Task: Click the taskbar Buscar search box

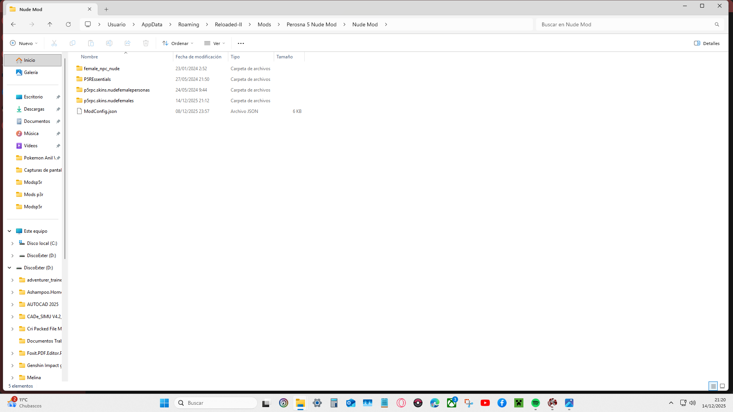Action: tap(216, 403)
